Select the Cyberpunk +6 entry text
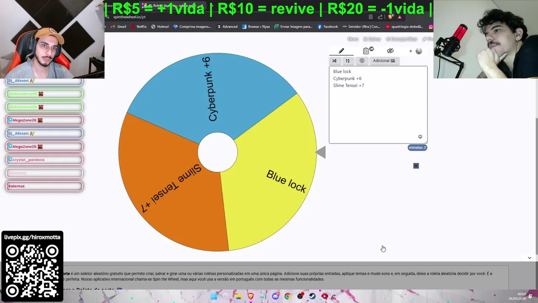The height and width of the screenshot is (303, 538). point(347,79)
